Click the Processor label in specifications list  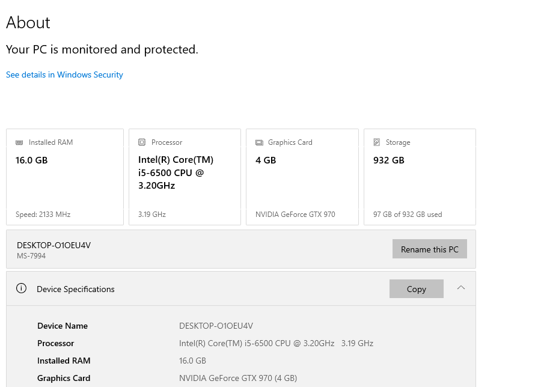click(x=56, y=343)
